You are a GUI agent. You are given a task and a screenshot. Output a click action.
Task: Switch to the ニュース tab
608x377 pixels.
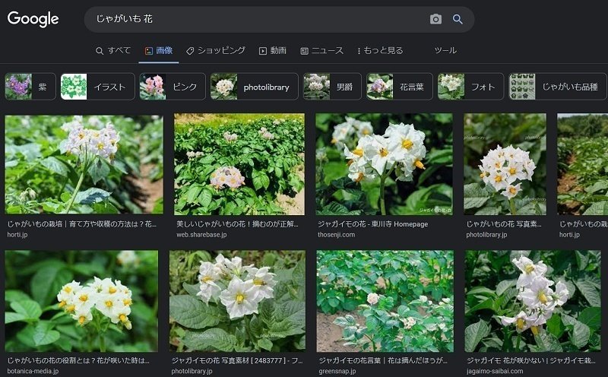pos(321,50)
